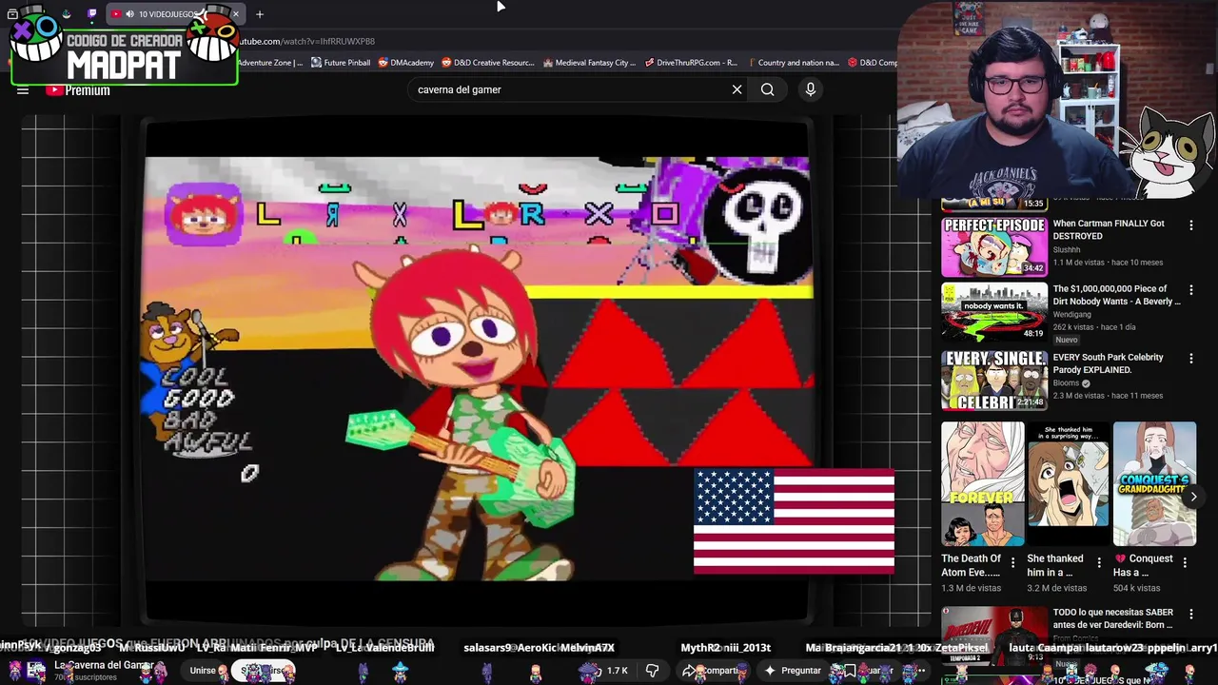Viewport: 1218px width, 685px height.
Task: Open DriveThruRPG.com bookmark
Action: coord(690,63)
